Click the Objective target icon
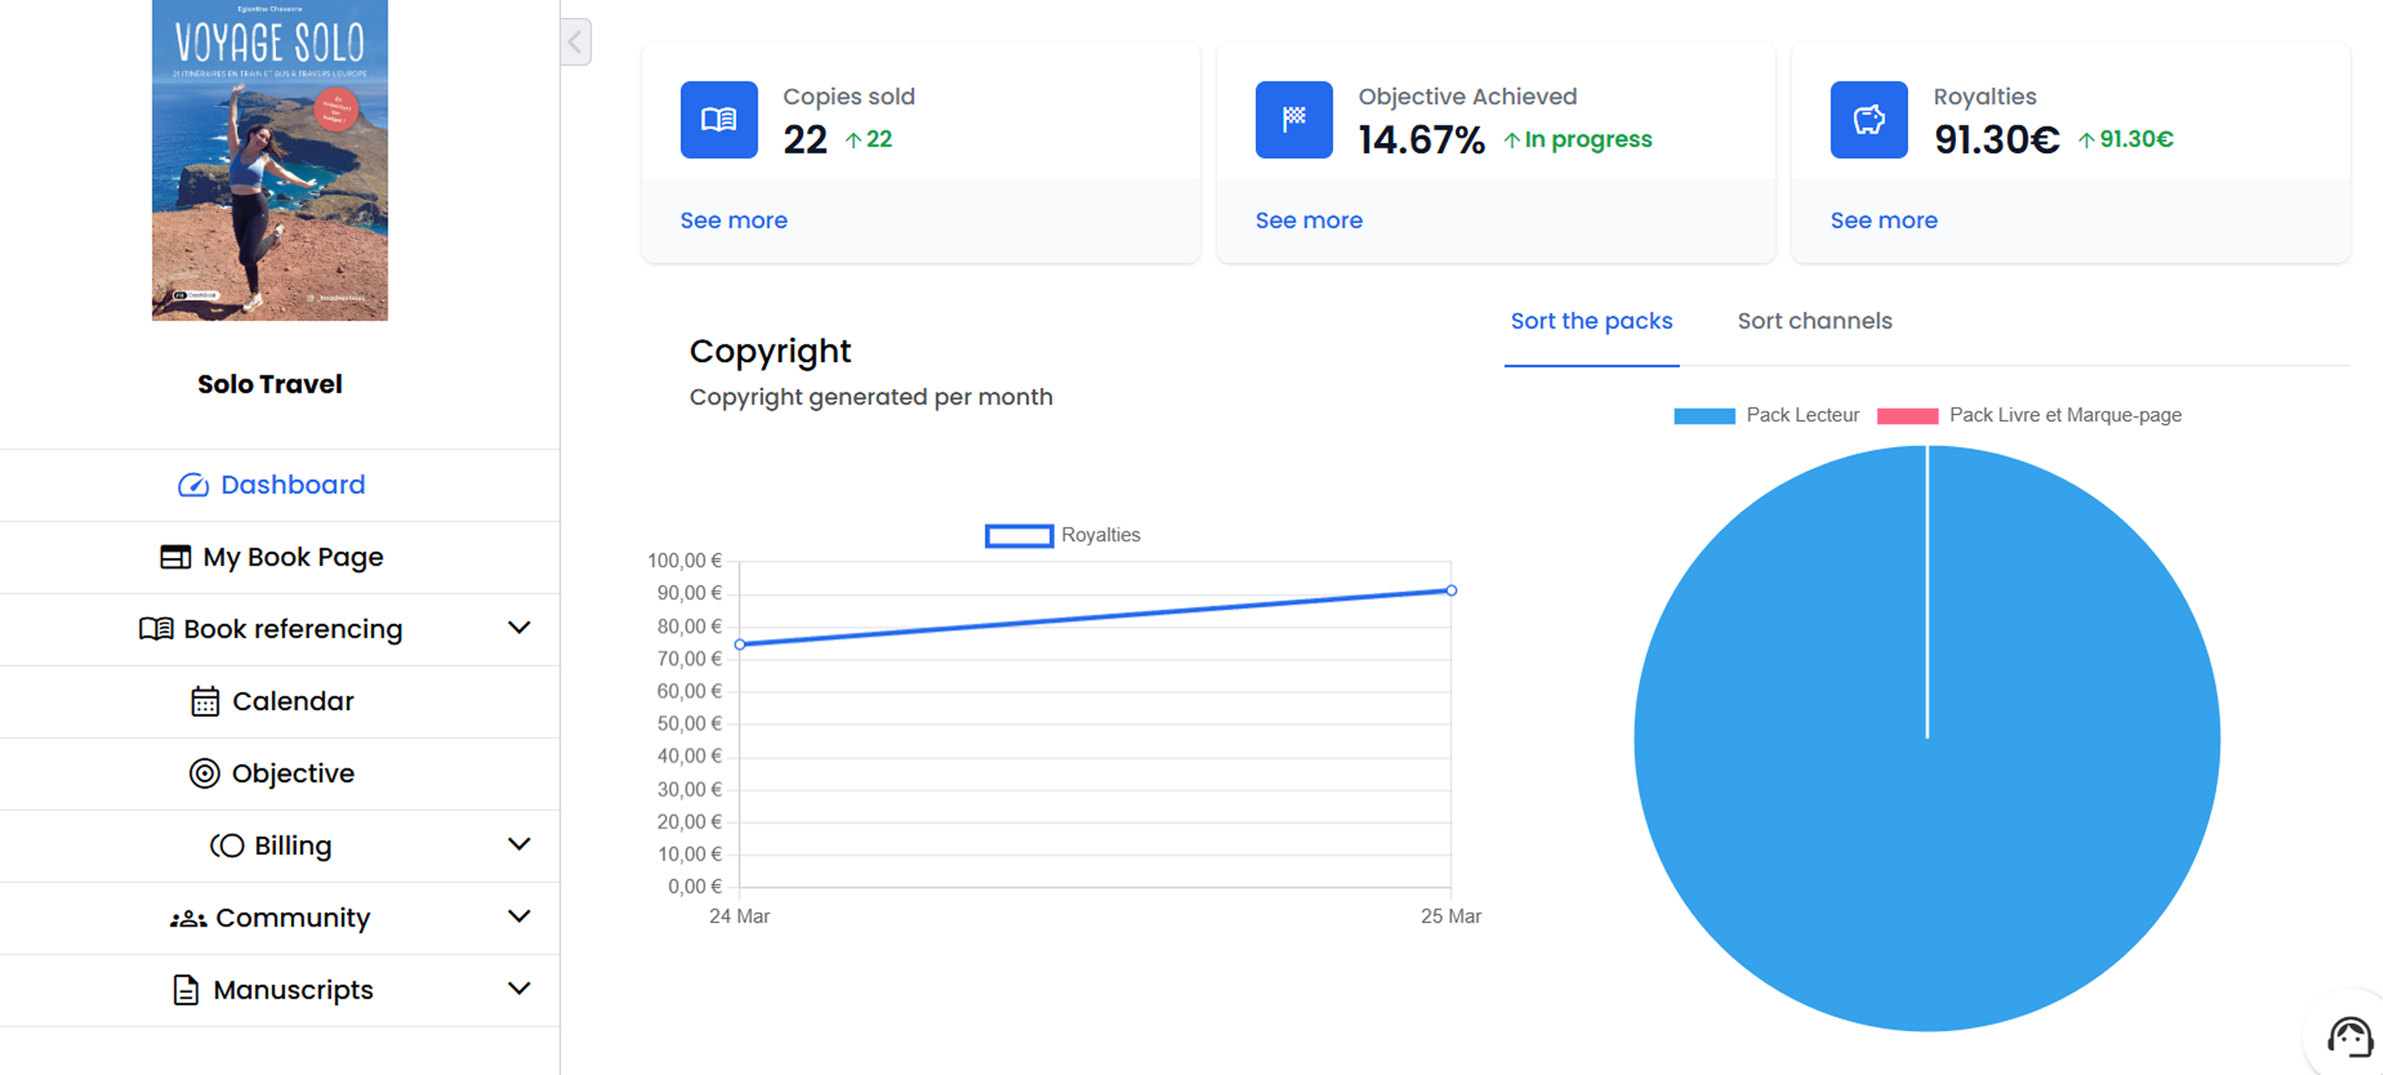Screen dimensions: 2383x1075 204,773
